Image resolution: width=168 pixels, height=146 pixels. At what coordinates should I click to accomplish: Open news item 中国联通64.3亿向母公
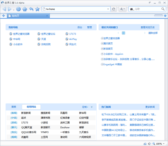tap(114, 130)
